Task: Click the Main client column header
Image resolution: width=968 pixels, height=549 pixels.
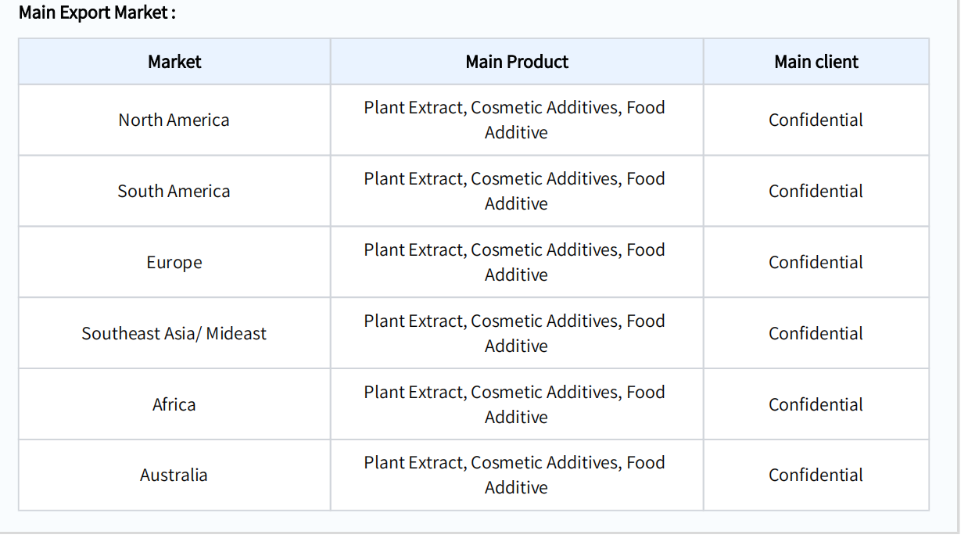Action: [816, 62]
